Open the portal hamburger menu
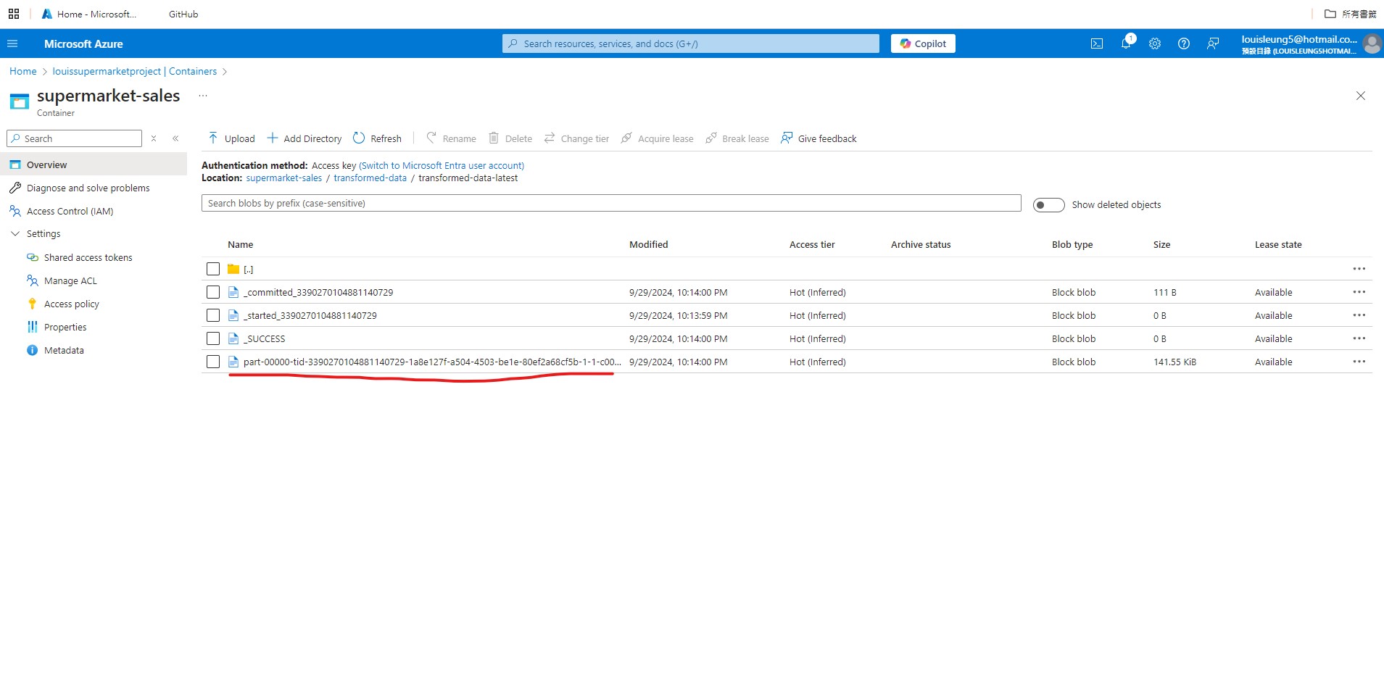This screenshot has height=687, width=1384. (x=12, y=43)
